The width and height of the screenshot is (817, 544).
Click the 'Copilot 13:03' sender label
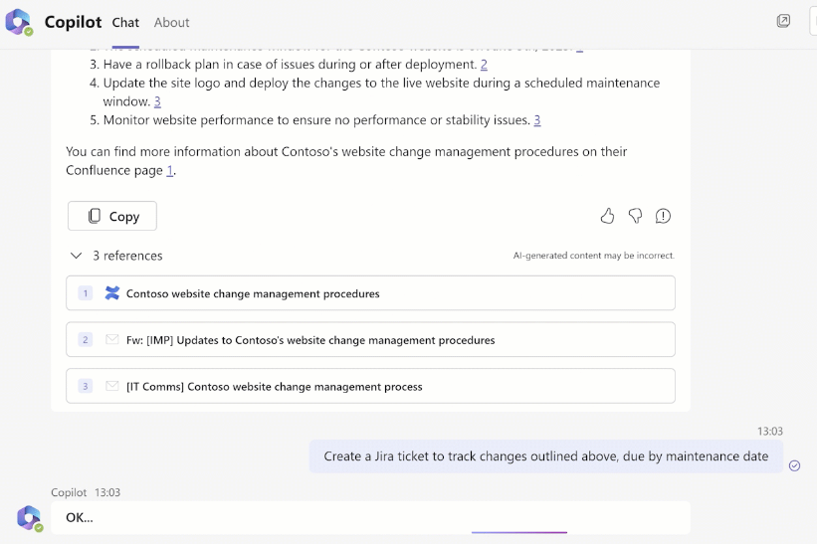(x=86, y=492)
